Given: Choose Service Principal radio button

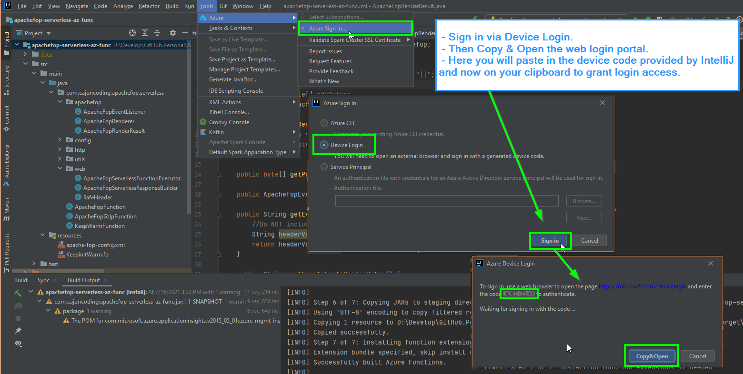Looking at the screenshot, I should click(x=324, y=167).
